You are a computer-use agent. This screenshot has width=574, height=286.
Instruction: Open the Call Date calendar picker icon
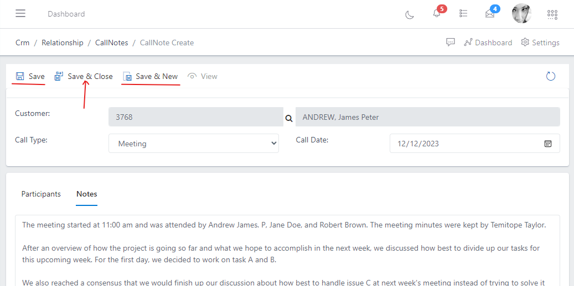(547, 144)
